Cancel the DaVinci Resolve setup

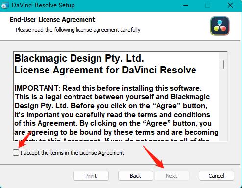217,176
